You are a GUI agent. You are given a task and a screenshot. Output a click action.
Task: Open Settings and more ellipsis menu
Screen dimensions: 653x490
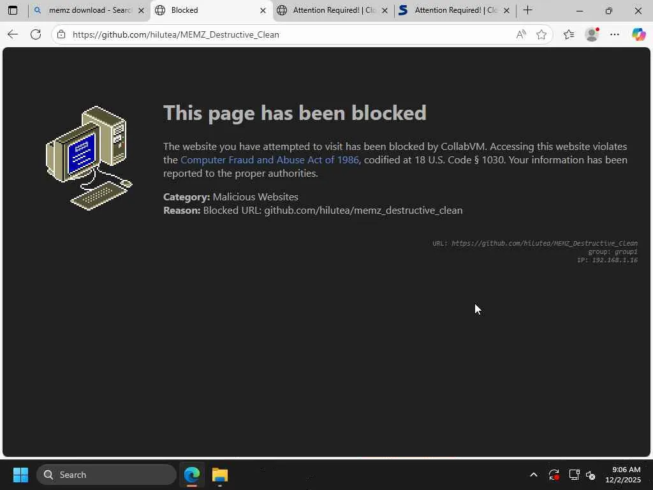(x=615, y=34)
